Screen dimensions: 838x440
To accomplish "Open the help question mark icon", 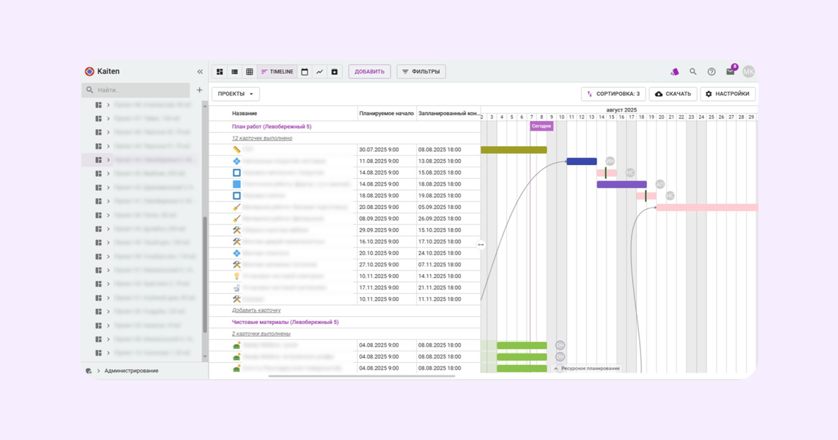I will tap(712, 72).
